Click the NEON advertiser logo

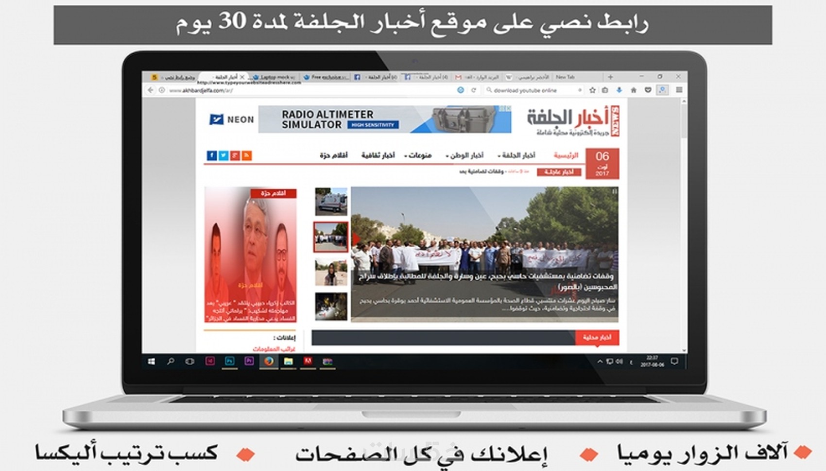tap(232, 119)
